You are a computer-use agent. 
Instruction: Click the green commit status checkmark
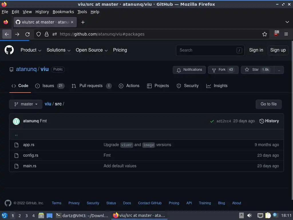212,121
